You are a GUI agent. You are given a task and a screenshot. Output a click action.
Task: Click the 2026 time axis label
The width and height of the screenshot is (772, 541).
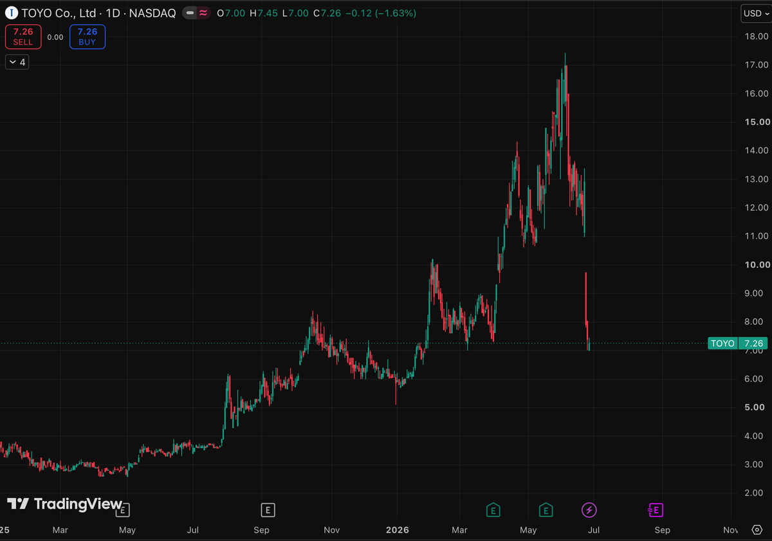(397, 530)
